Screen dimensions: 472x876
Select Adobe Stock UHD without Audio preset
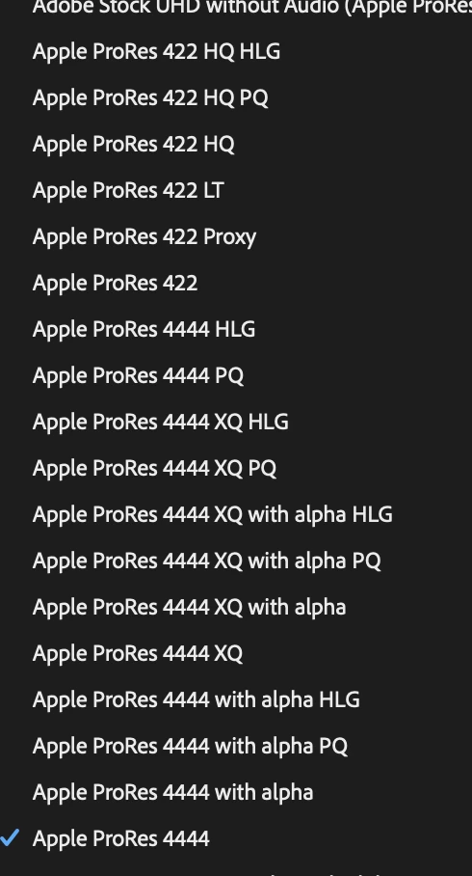236,8
